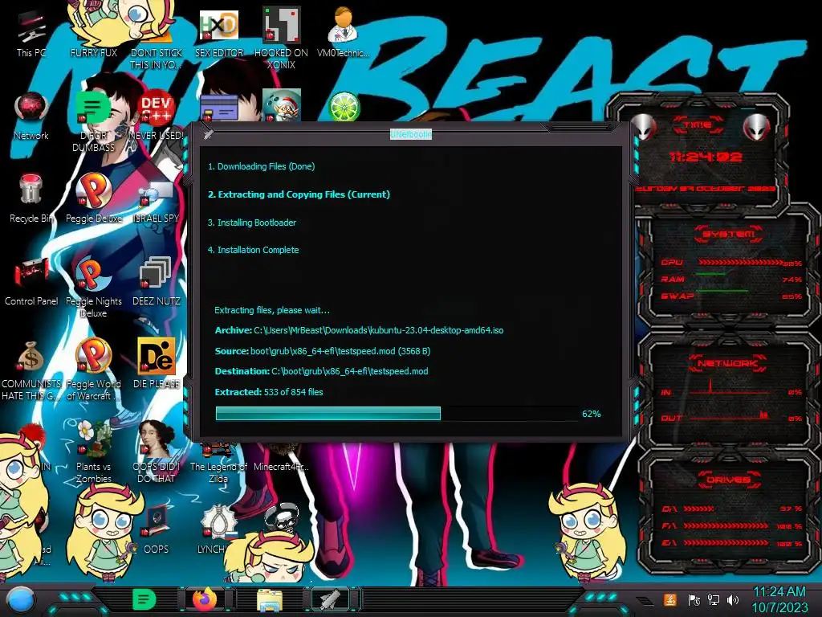
Task: Open the OOPS headset desktop shortcut
Action: click(157, 530)
